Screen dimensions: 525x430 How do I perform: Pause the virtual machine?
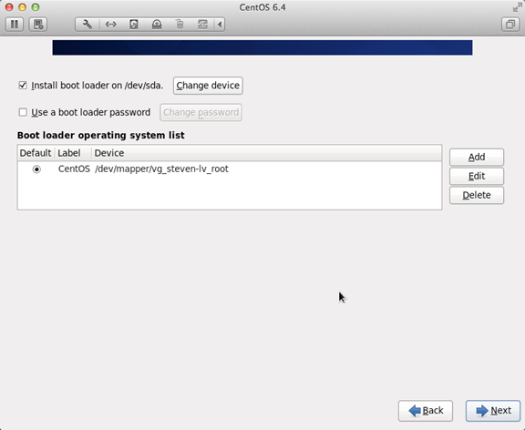point(15,24)
